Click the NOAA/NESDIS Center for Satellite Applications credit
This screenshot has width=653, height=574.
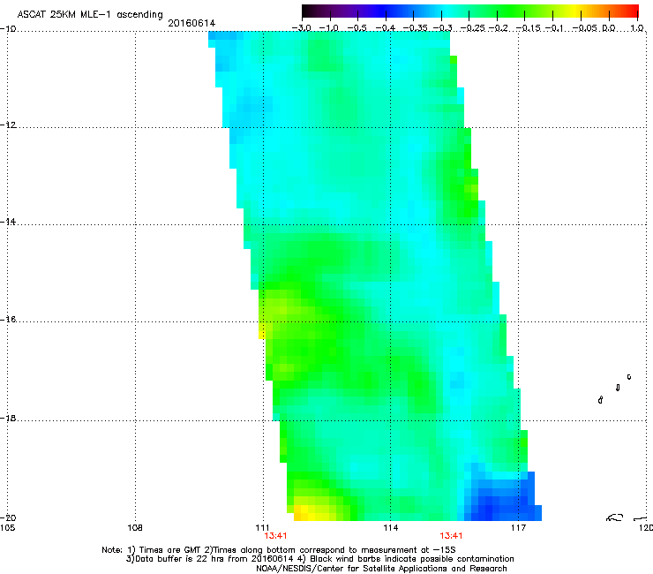pos(381,569)
